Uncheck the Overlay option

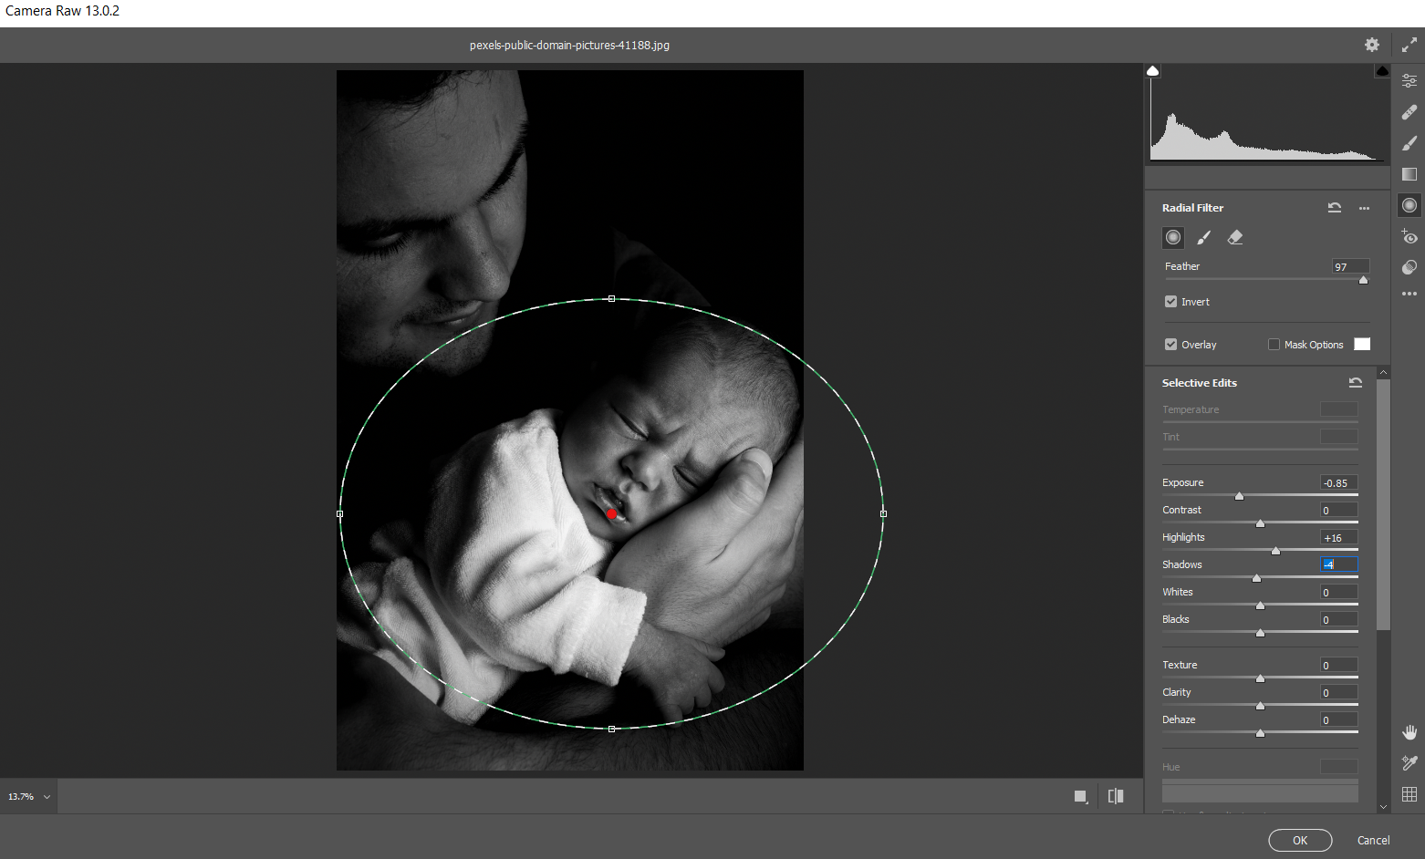click(x=1171, y=344)
